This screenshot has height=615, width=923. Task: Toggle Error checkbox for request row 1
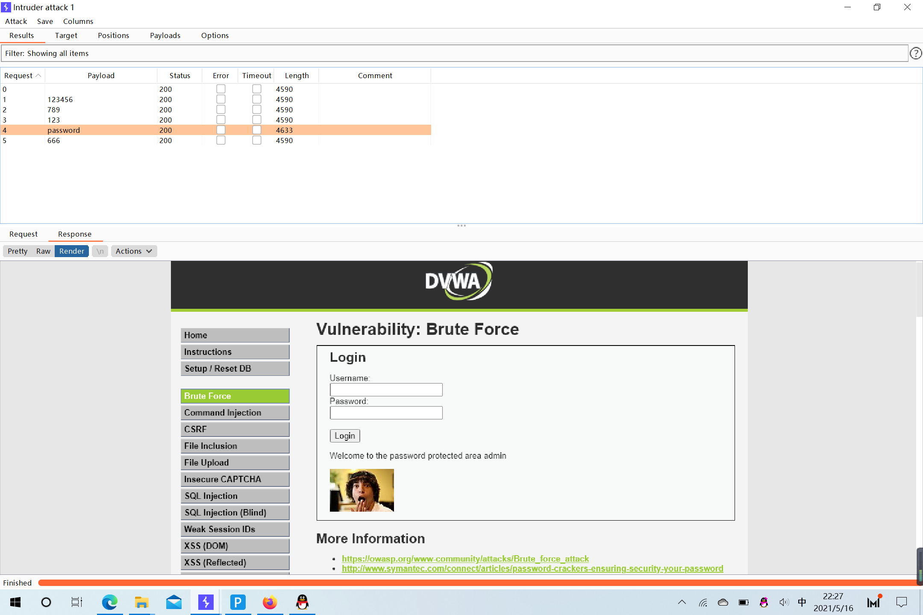(221, 100)
